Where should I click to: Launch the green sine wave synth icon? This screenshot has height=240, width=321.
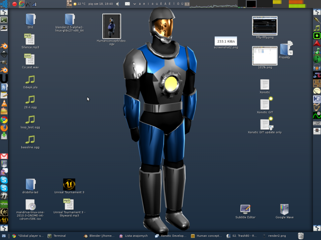pos(317,115)
